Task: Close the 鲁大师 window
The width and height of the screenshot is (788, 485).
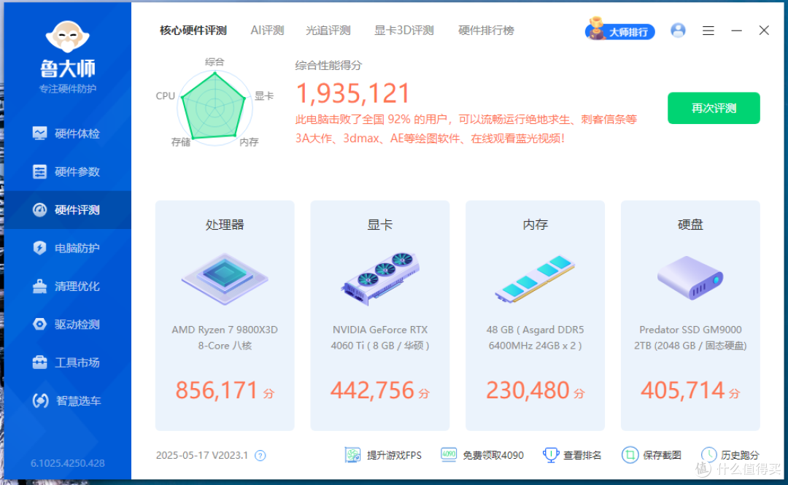Action: coord(764,31)
